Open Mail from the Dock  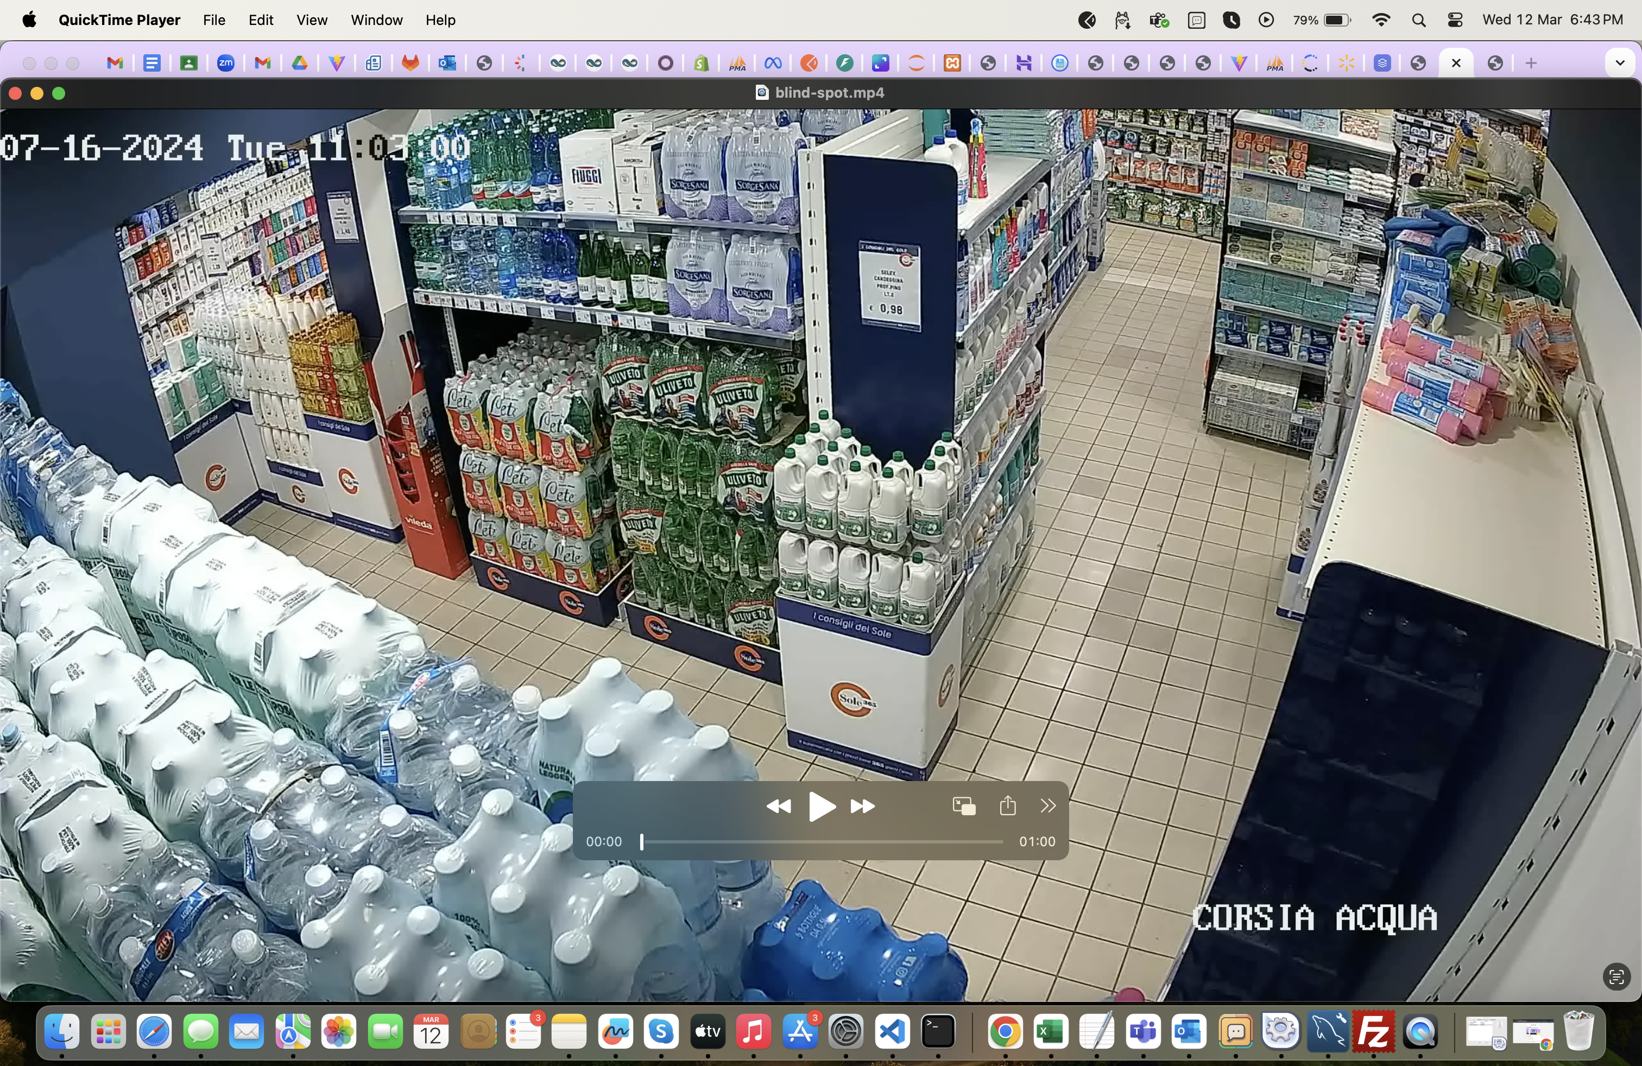point(247,1031)
